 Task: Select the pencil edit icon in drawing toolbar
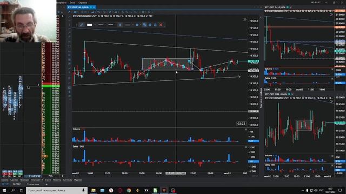coord(82,25)
